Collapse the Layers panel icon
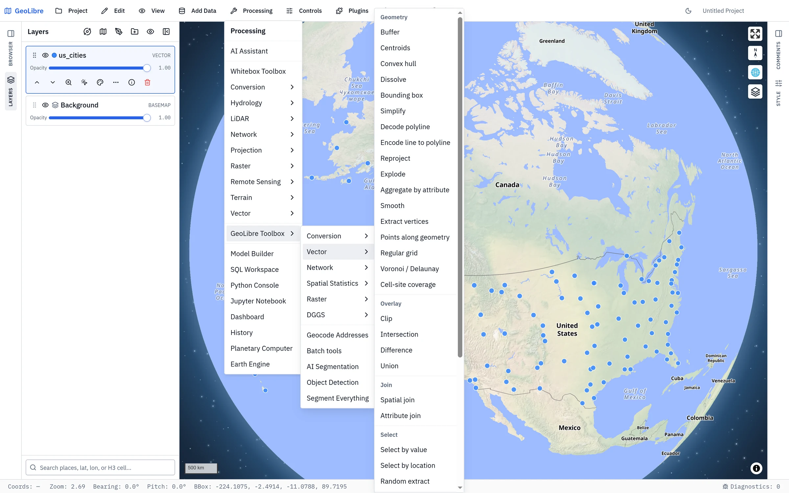 pos(166,32)
